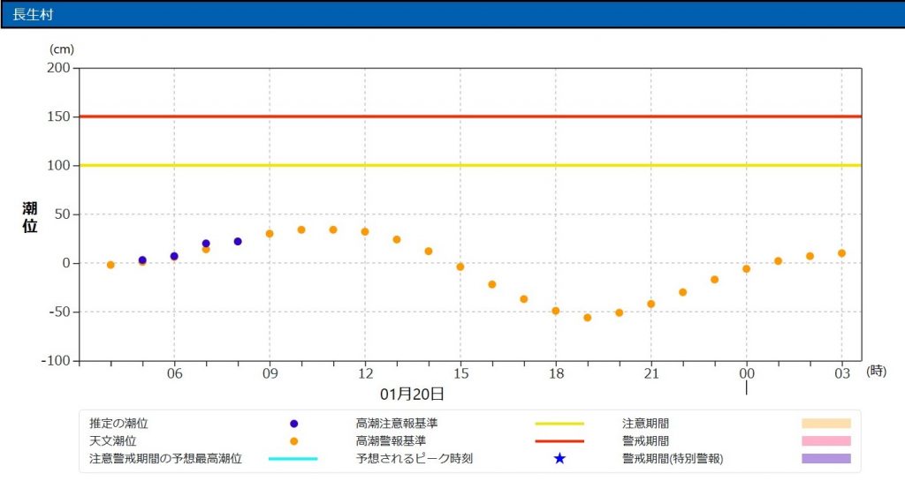Click the blue star legend icon for ピーク時刻

click(x=559, y=459)
